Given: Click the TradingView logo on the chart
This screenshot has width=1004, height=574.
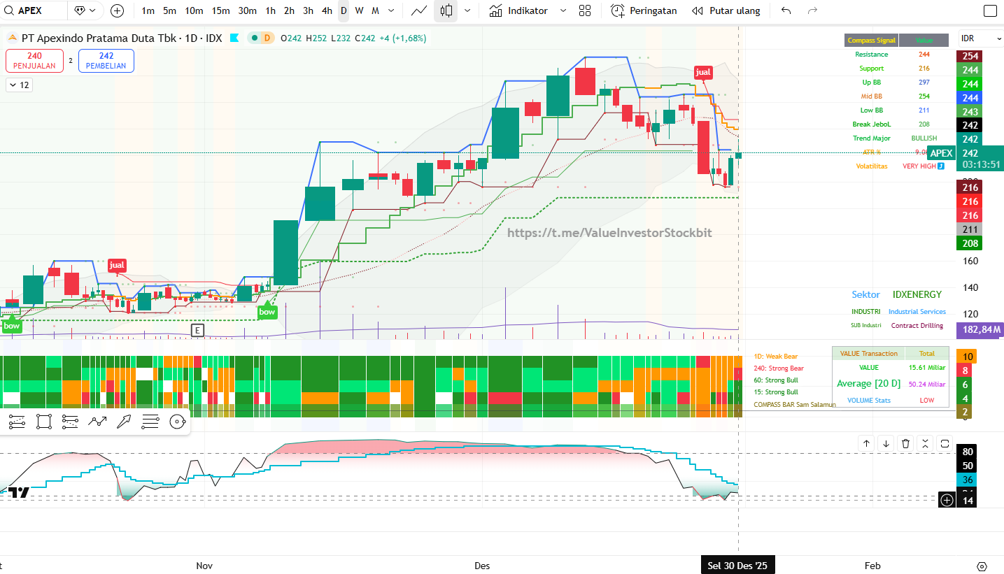Looking at the screenshot, I should click(x=20, y=492).
